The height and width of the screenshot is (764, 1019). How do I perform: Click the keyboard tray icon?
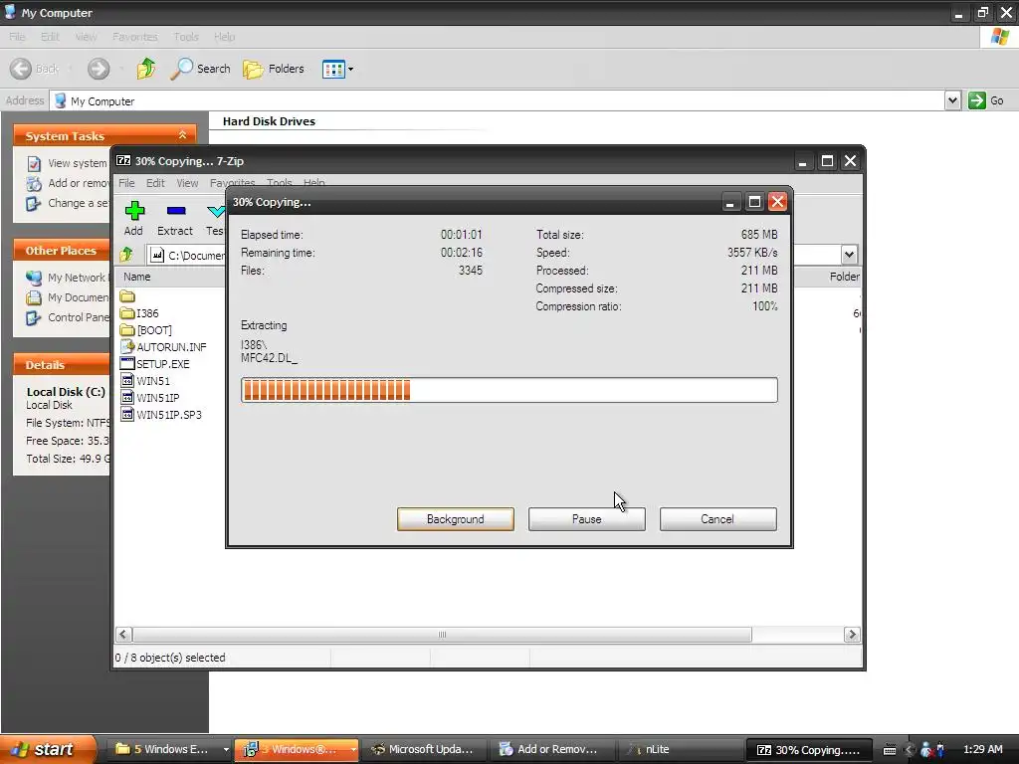pyautogui.click(x=890, y=750)
